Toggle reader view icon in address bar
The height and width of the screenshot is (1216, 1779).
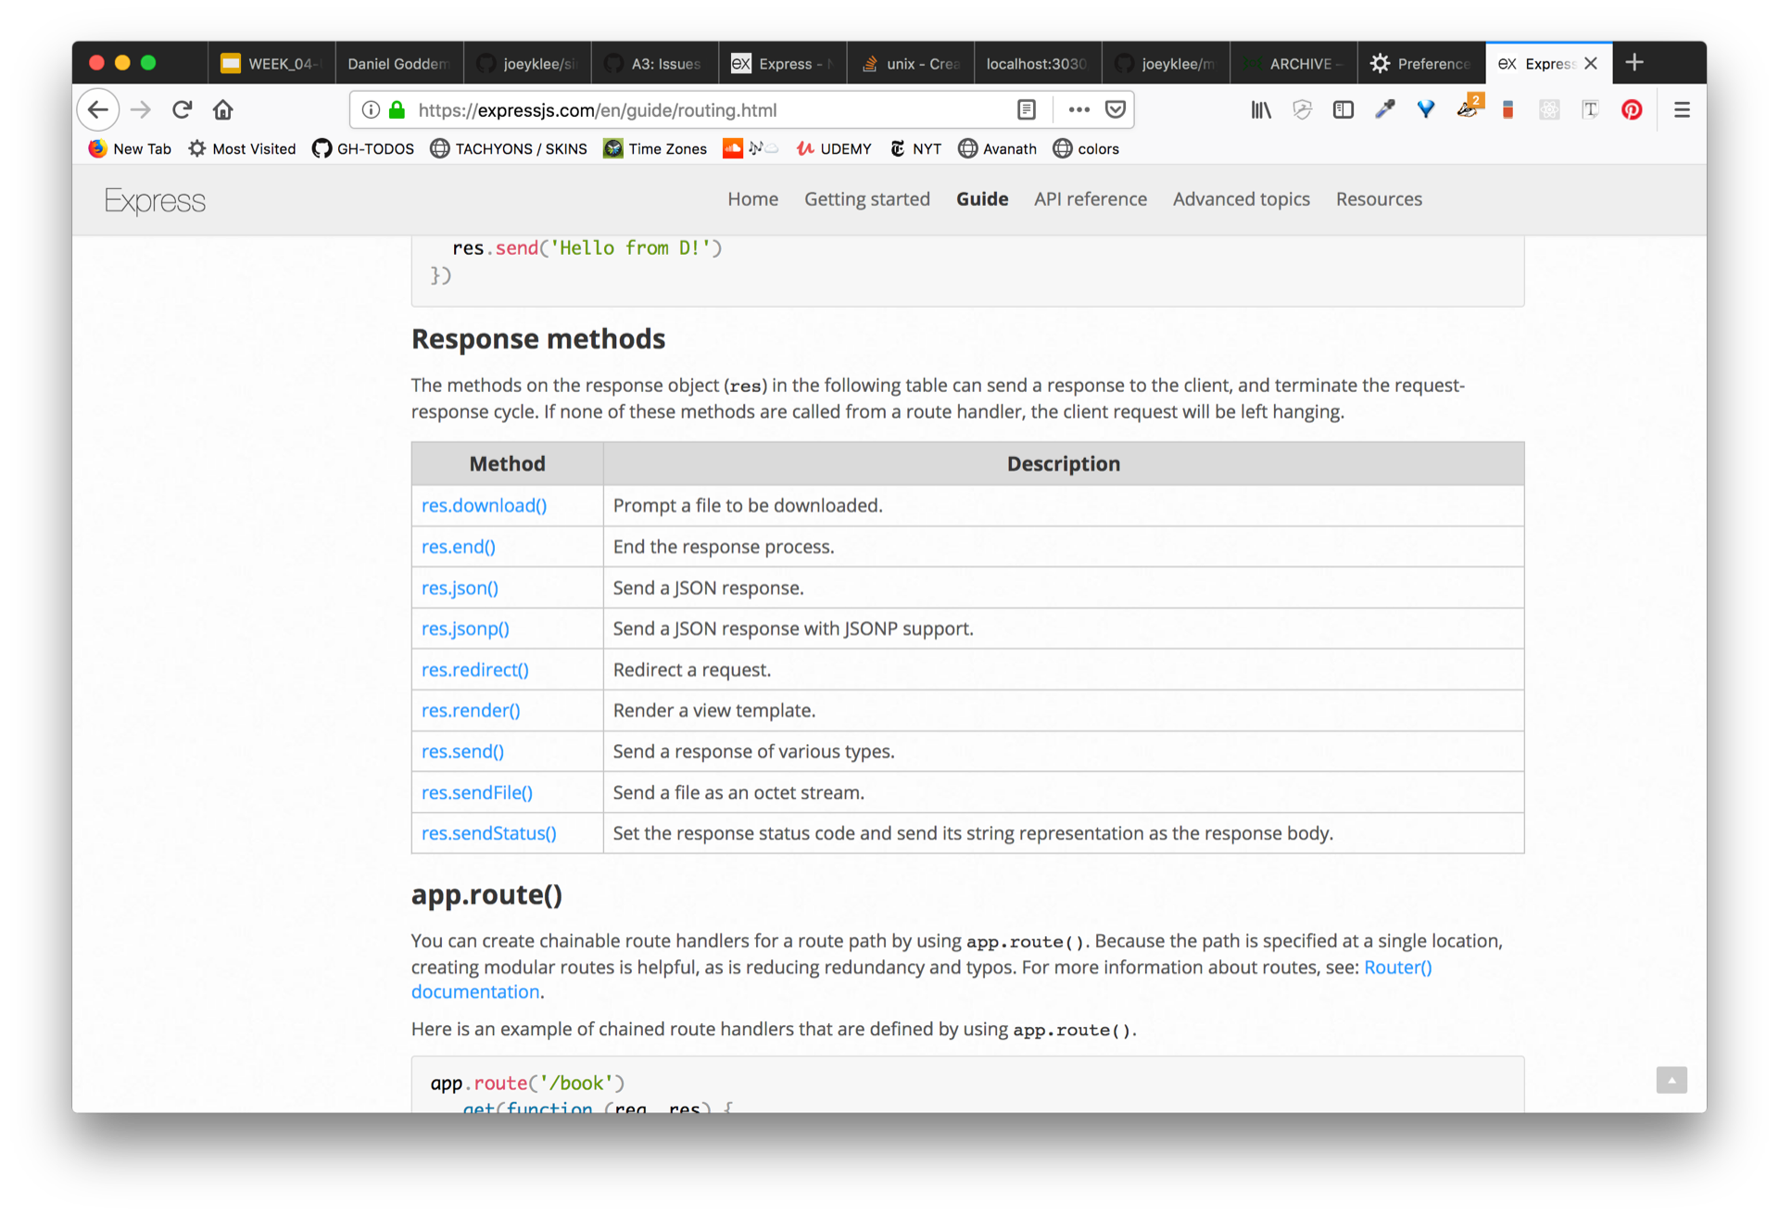(x=1026, y=110)
